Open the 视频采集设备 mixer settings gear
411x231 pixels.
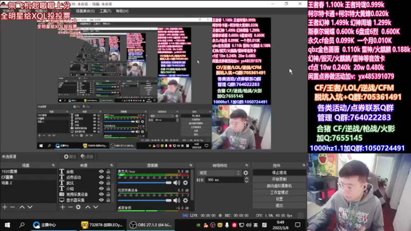[x=185, y=200]
